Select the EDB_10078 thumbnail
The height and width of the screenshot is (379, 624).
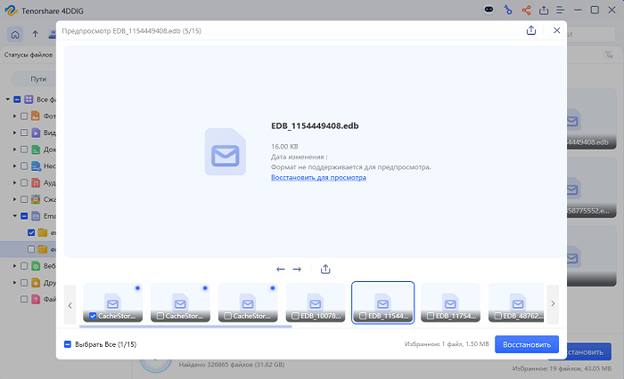[316, 302]
